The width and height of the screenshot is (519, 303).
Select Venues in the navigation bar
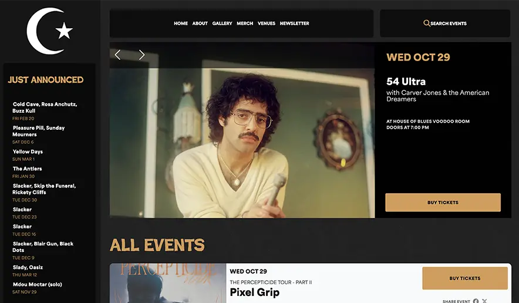[267, 23]
